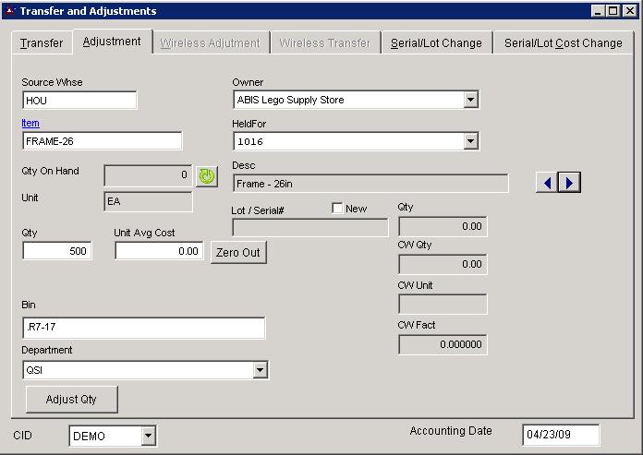Click the Accounting Date field
This screenshot has width=643, height=455.
[560, 435]
